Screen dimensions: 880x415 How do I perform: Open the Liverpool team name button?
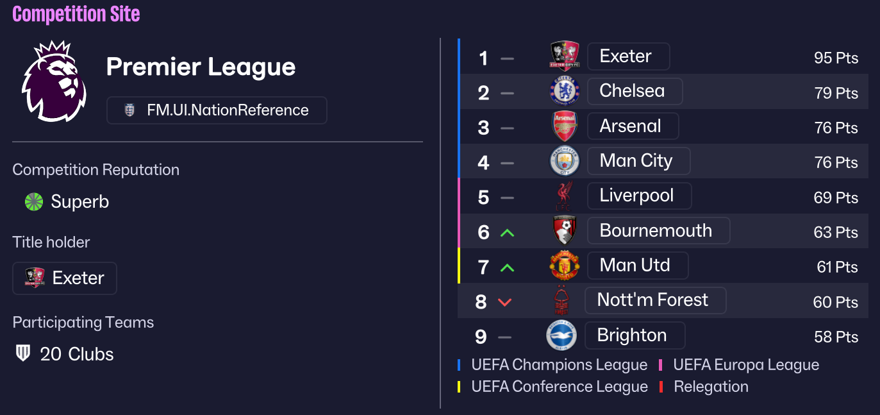[x=638, y=196]
